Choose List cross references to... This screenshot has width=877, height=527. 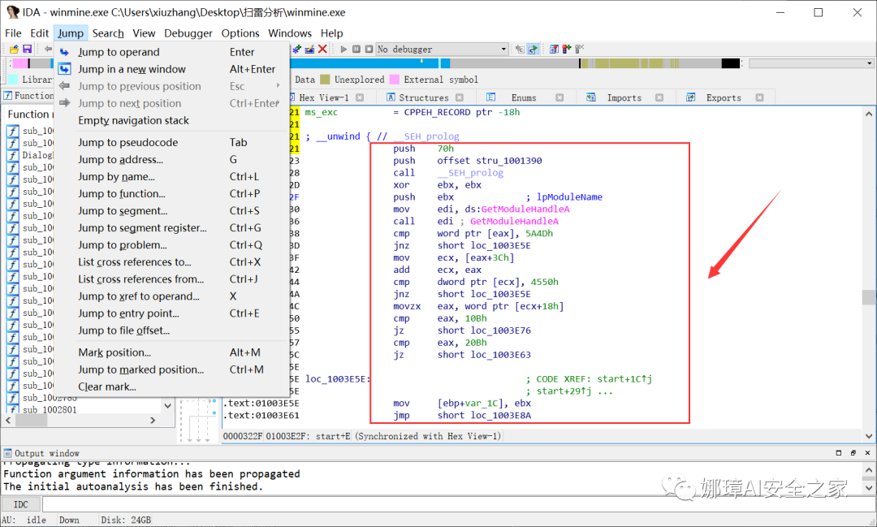(x=171, y=261)
